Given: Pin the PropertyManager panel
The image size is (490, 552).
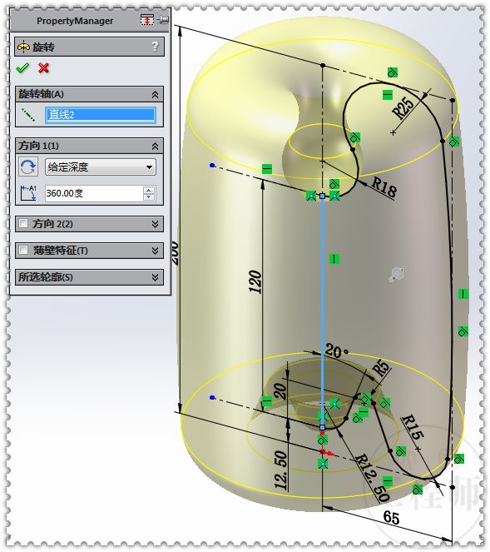Looking at the screenshot, I should [x=163, y=20].
